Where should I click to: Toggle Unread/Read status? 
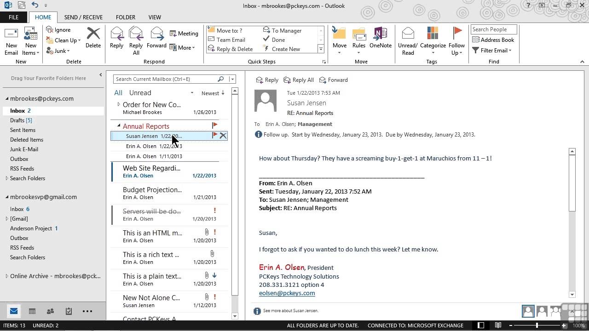tap(408, 41)
